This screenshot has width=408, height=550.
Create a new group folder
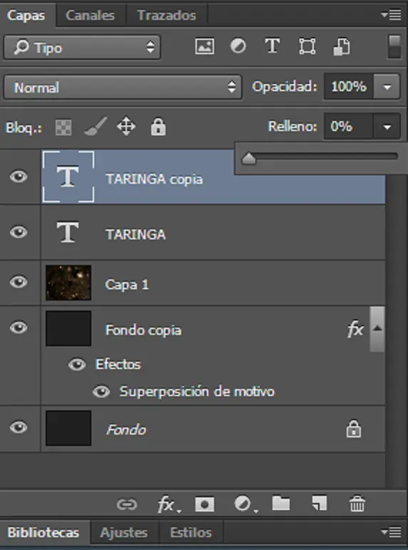[x=281, y=504]
